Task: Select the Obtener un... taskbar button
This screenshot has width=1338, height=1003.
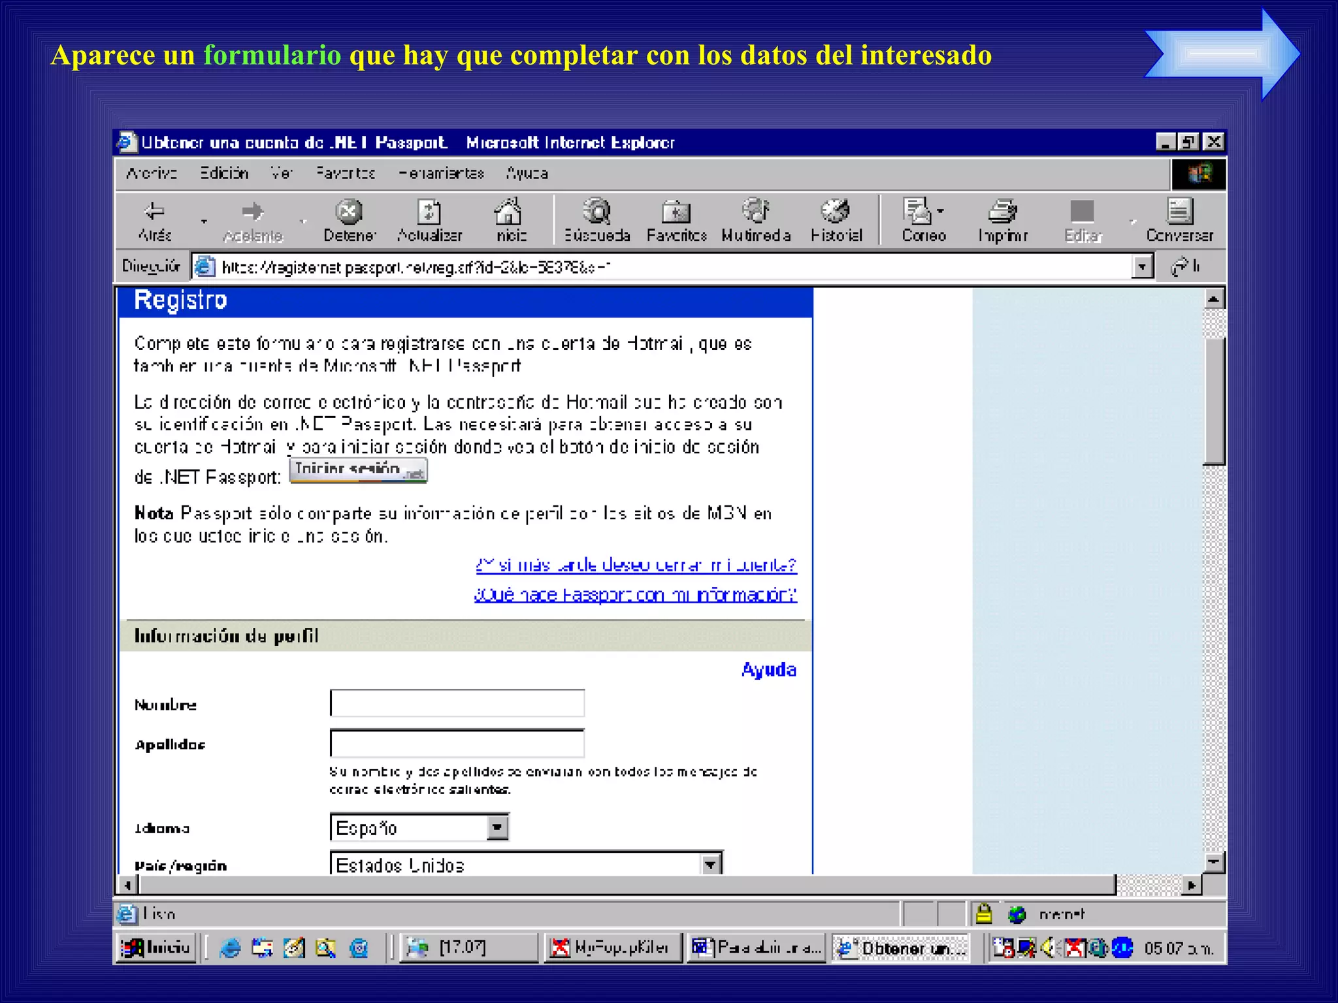Action: pos(901,947)
